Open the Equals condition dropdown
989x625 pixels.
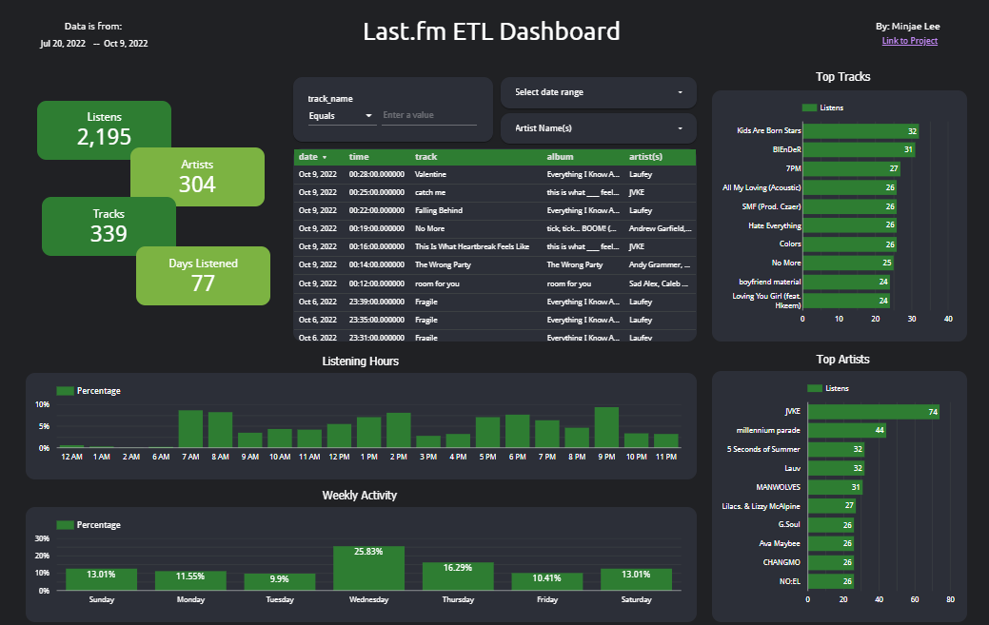coord(341,116)
